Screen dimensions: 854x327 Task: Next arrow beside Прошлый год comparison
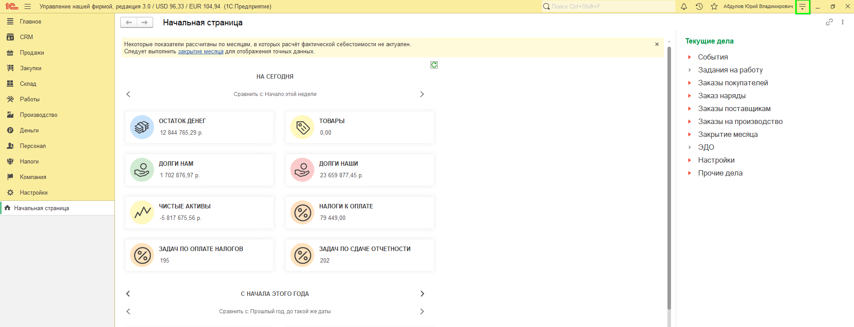[422, 311]
